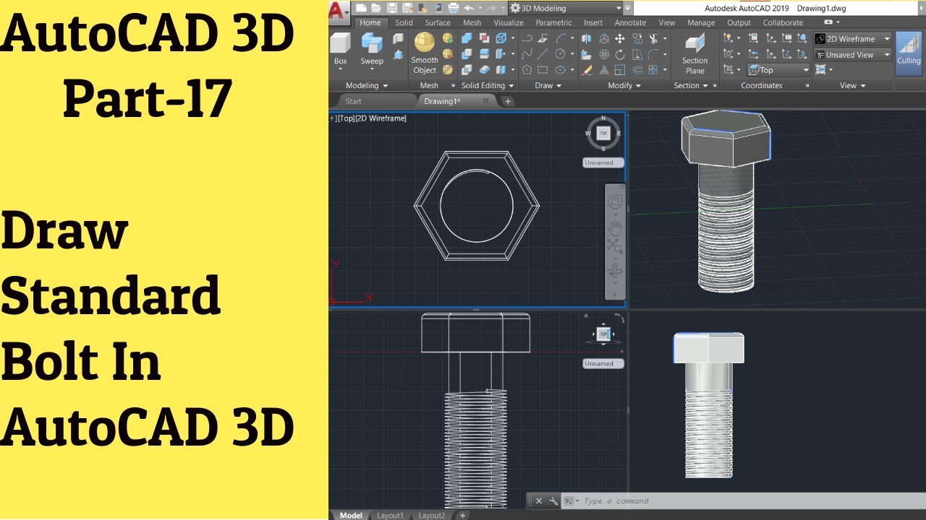Click the Mesh Less smoothness icon
Image resolution: width=926 pixels, height=520 pixels.
[448, 54]
